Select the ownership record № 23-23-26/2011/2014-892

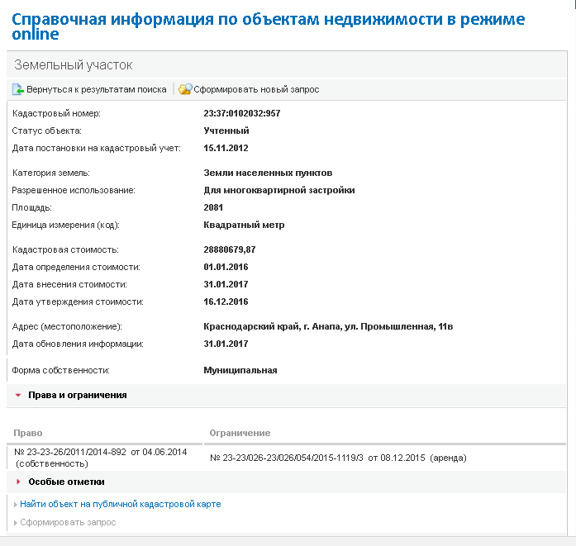tap(101, 458)
